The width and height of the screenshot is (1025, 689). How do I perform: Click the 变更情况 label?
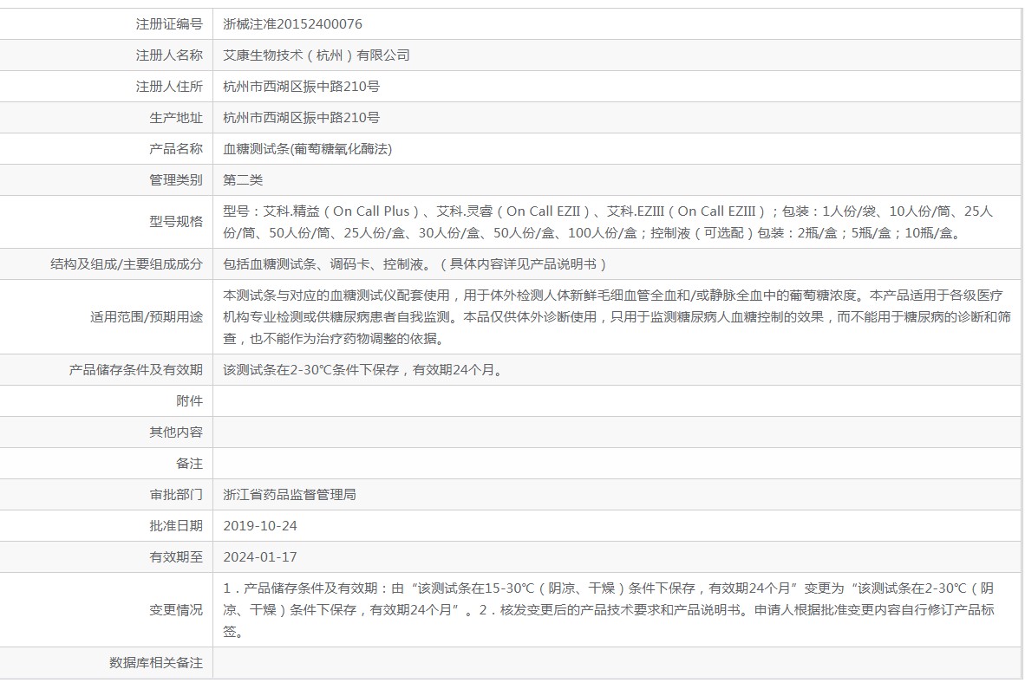point(176,610)
